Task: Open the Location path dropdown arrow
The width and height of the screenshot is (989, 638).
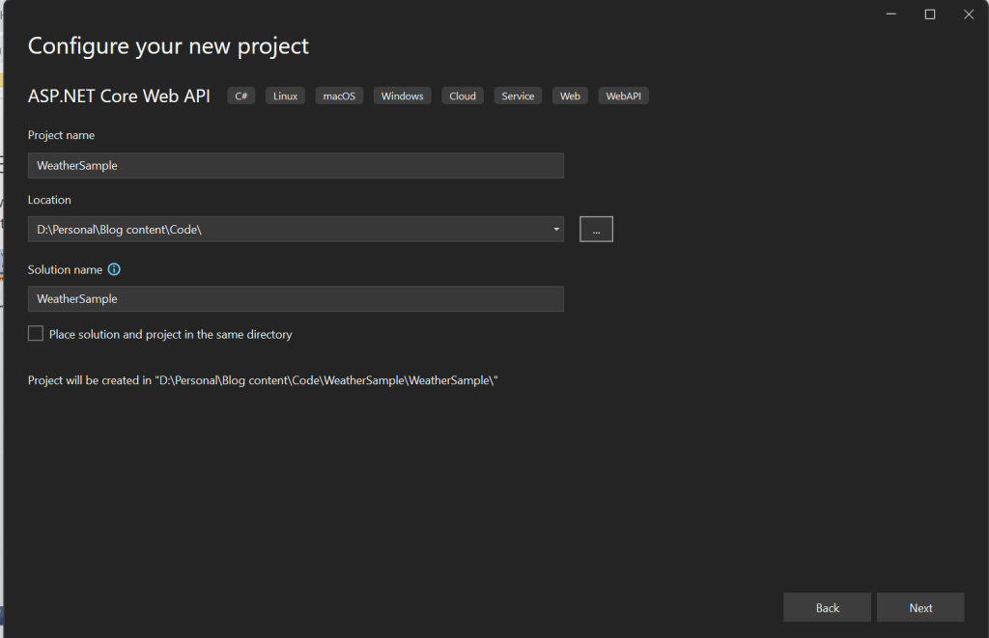Action: tap(556, 230)
